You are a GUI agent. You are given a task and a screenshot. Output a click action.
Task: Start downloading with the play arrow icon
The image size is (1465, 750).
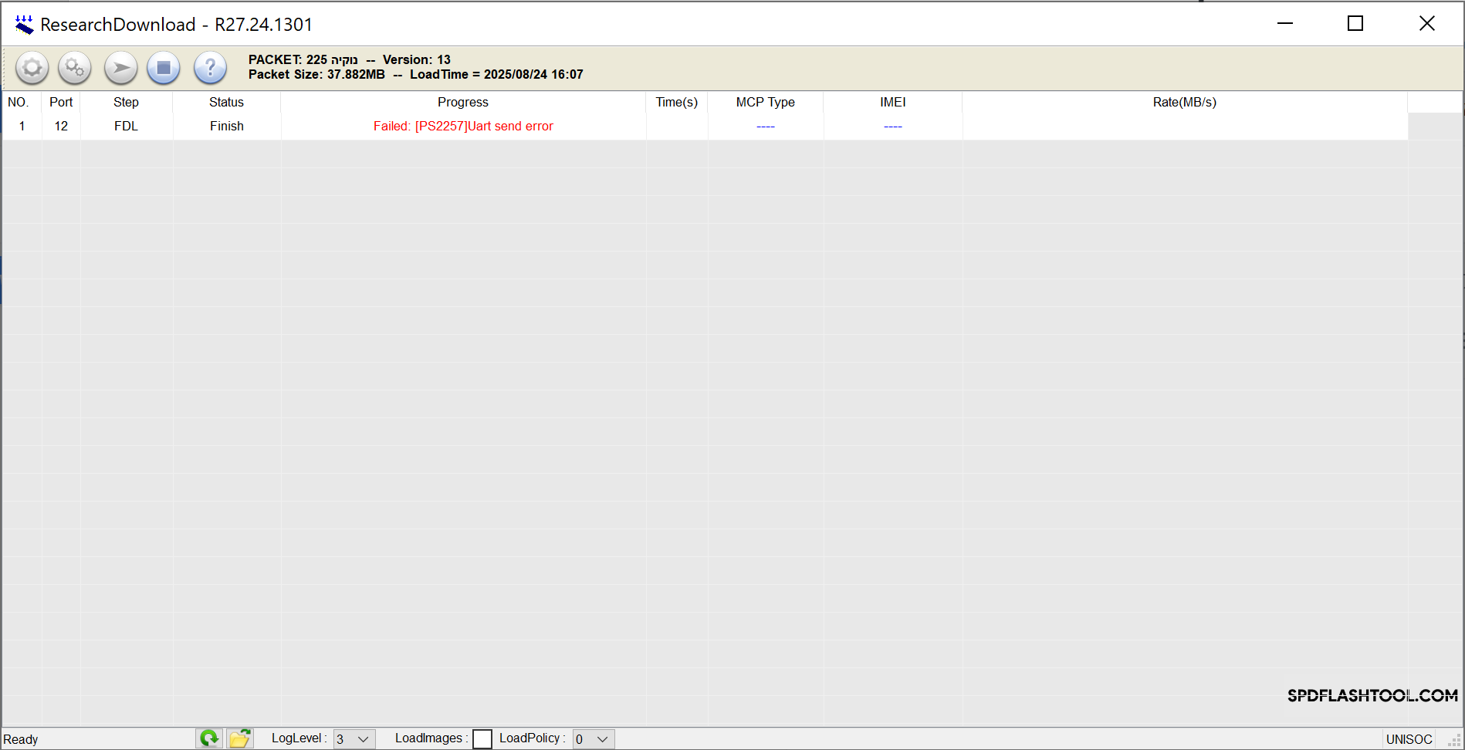pyautogui.click(x=121, y=69)
